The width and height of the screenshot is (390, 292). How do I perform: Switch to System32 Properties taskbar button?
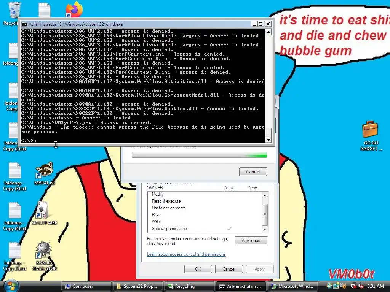138,286
